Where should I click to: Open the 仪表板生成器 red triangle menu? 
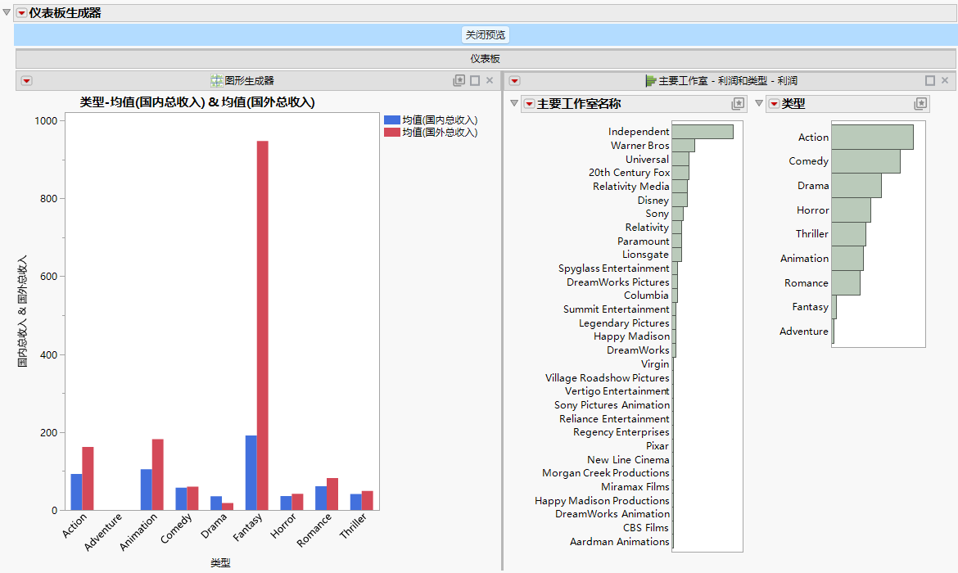tap(21, 13)
